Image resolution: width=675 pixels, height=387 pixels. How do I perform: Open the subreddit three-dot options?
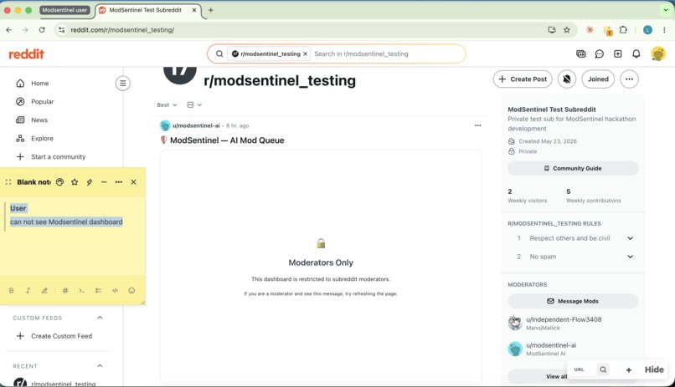click(x=629, y=79)
